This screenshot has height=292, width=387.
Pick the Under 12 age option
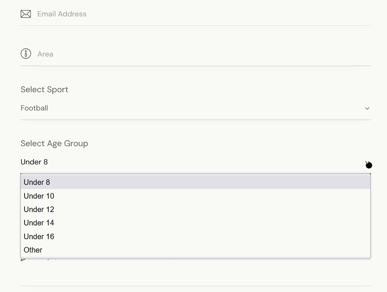(39, 209)
